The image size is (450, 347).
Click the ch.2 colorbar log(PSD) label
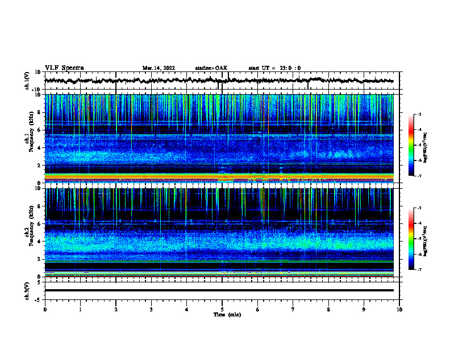[426, 241]
